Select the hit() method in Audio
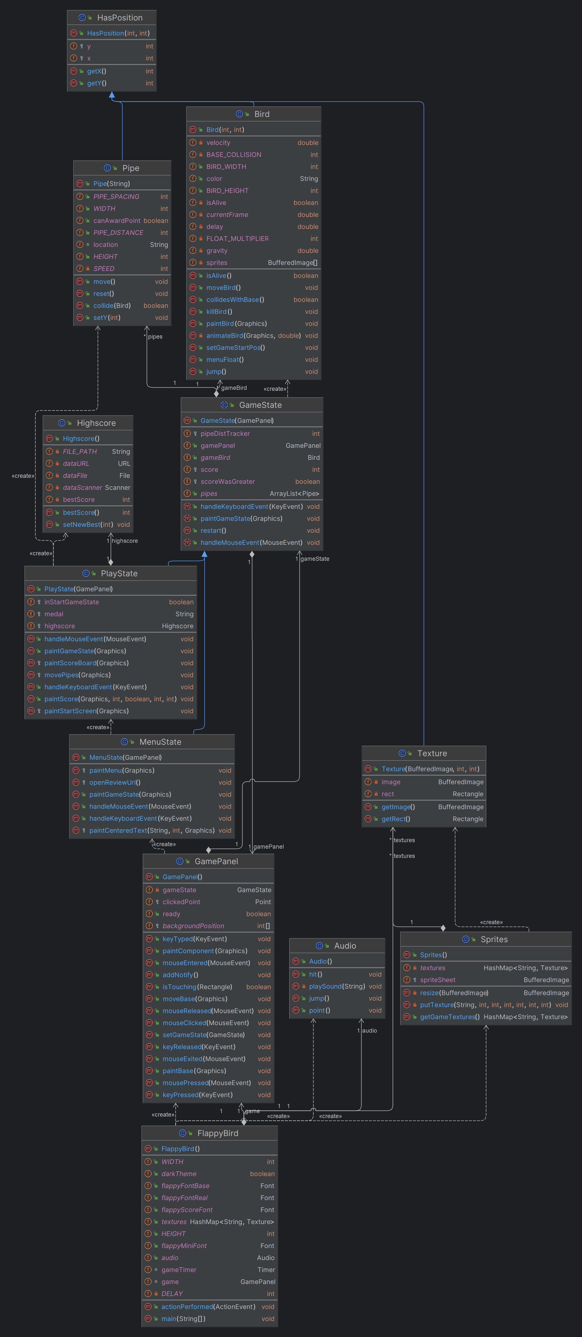This screenshot has height=1337, width=582. [x=337, y=975]
